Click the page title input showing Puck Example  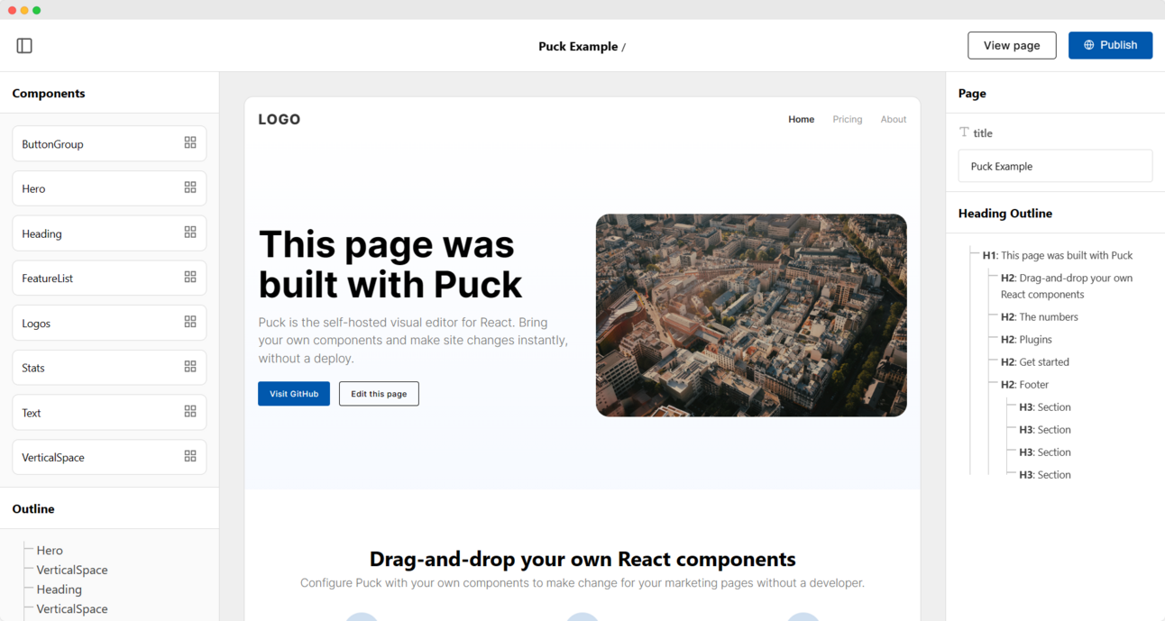pyautogui.click(x=1055, y=166)
